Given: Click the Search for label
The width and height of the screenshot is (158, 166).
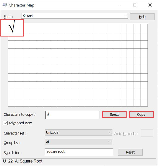Looking at the screenshot, I should coord(12,153).
